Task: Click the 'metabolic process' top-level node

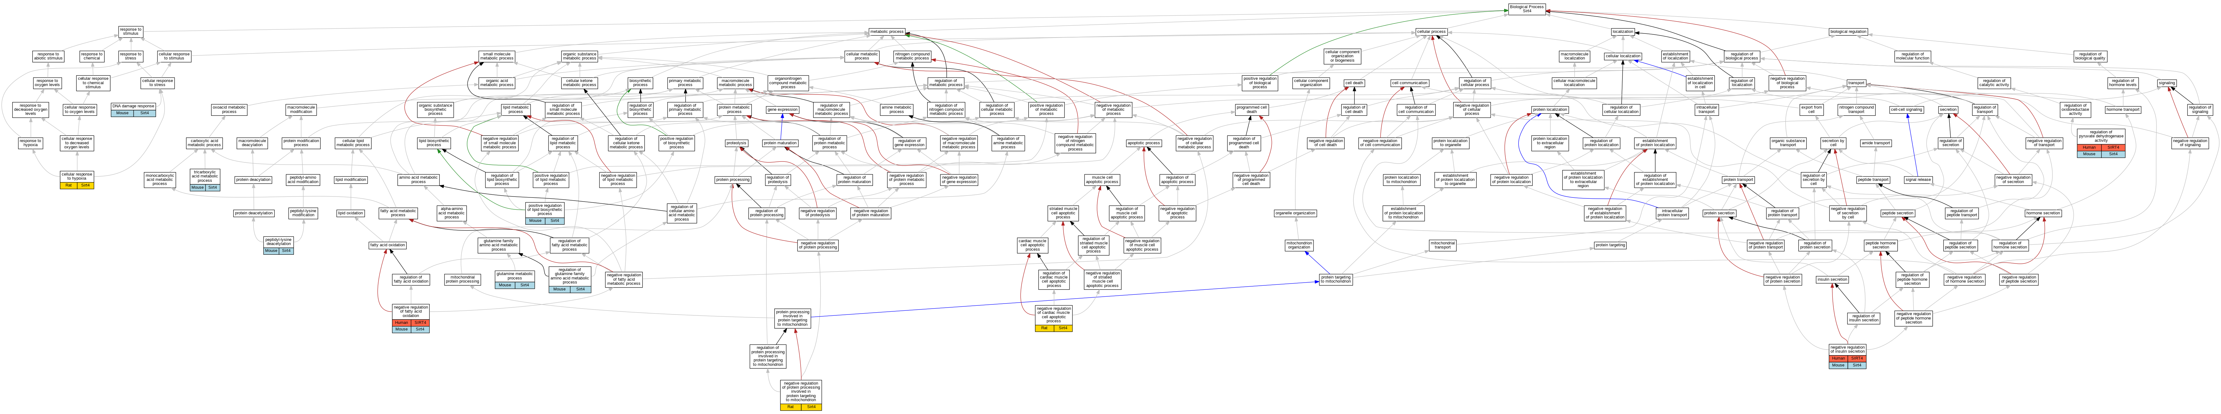Action: [886, 32]
